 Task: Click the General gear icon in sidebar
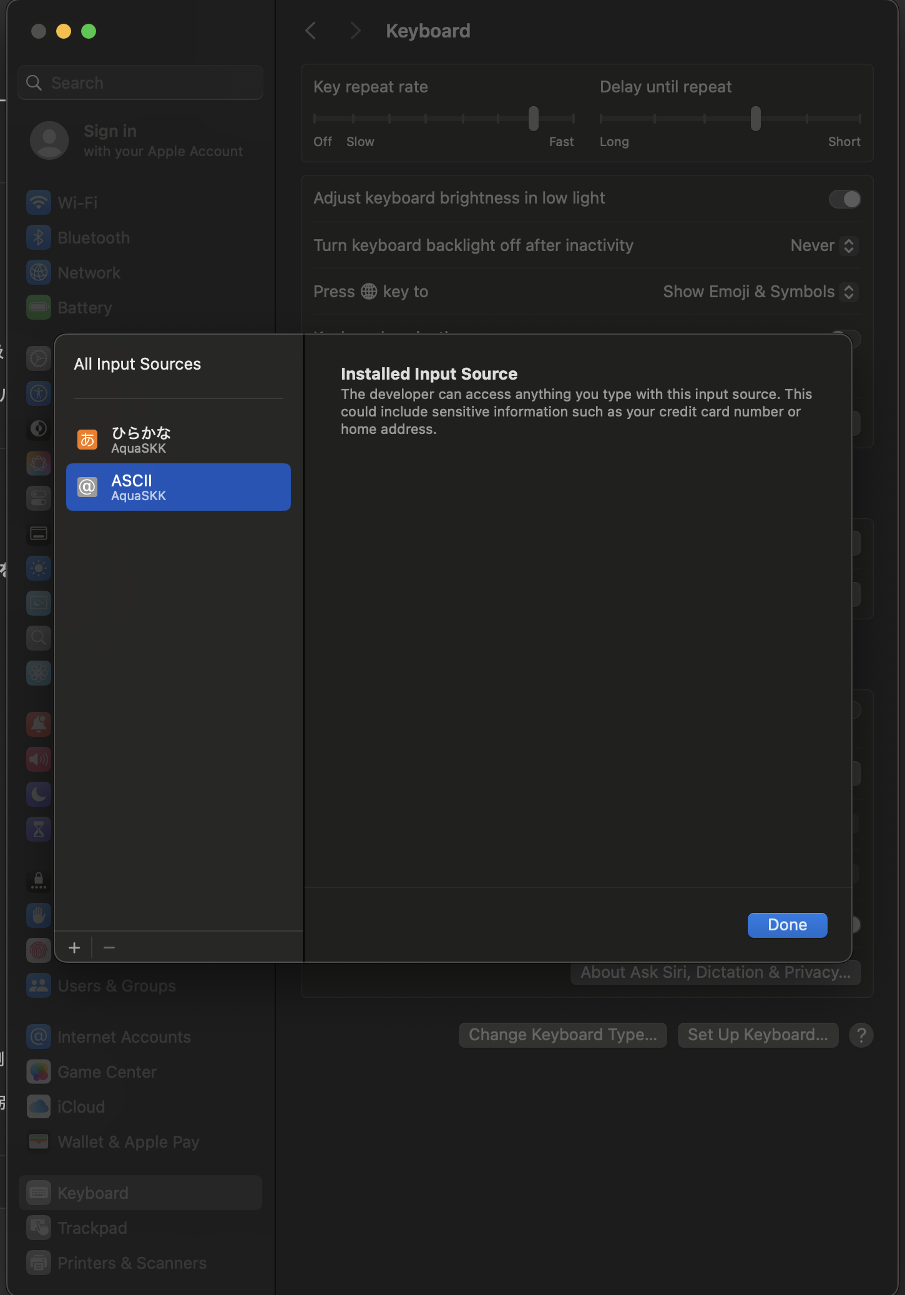click(x=39, y=358)
